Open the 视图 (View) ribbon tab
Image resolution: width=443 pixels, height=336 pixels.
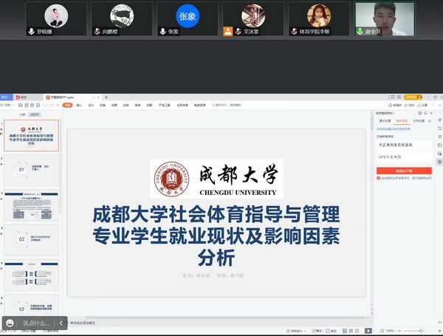click(x=149, y=105)
